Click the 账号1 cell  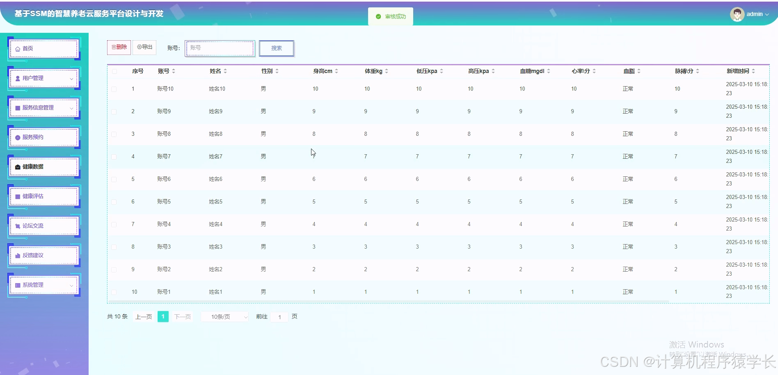[164, 292]
